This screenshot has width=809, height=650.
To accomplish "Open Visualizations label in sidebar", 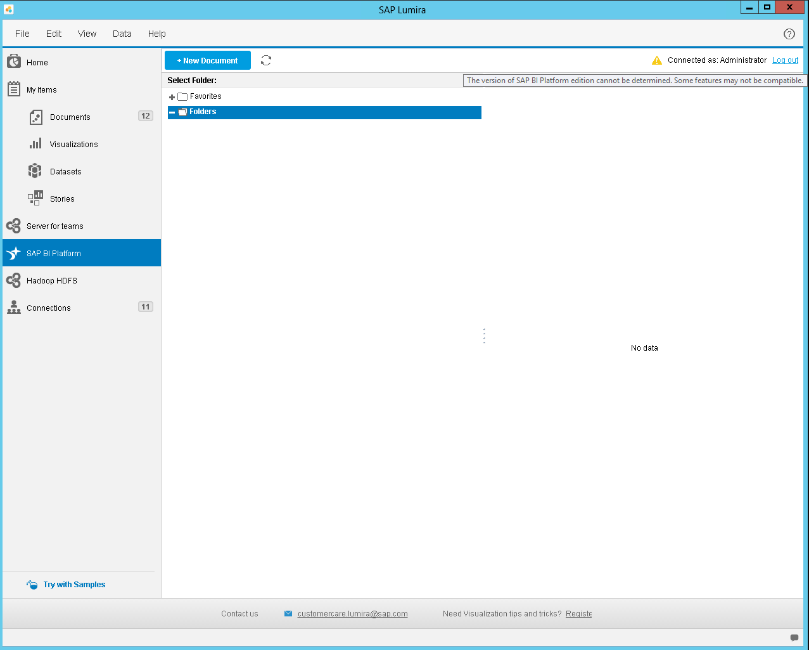I will pyautogui.click(x=74, y=145).
